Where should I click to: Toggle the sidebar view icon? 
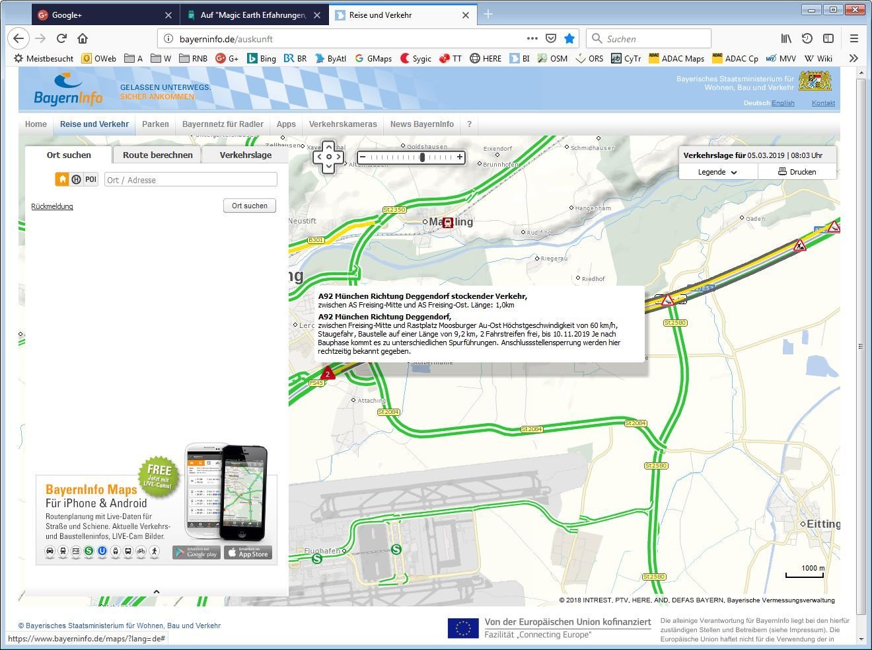(828, 38)
